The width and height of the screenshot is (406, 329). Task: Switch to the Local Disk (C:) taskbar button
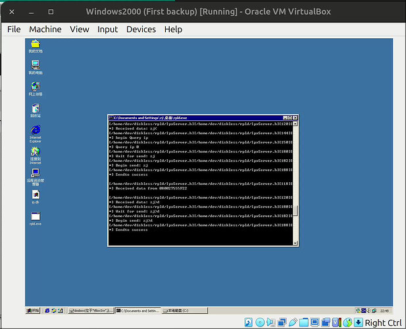pos(185,311)
